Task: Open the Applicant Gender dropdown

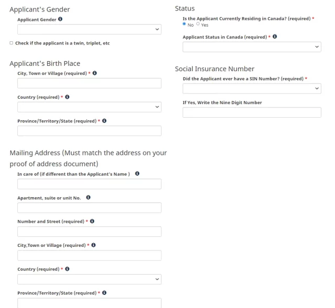Action: (x=89, y=30)
